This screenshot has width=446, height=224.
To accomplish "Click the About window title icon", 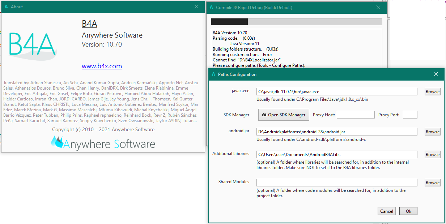I will [x=6, y=7].
